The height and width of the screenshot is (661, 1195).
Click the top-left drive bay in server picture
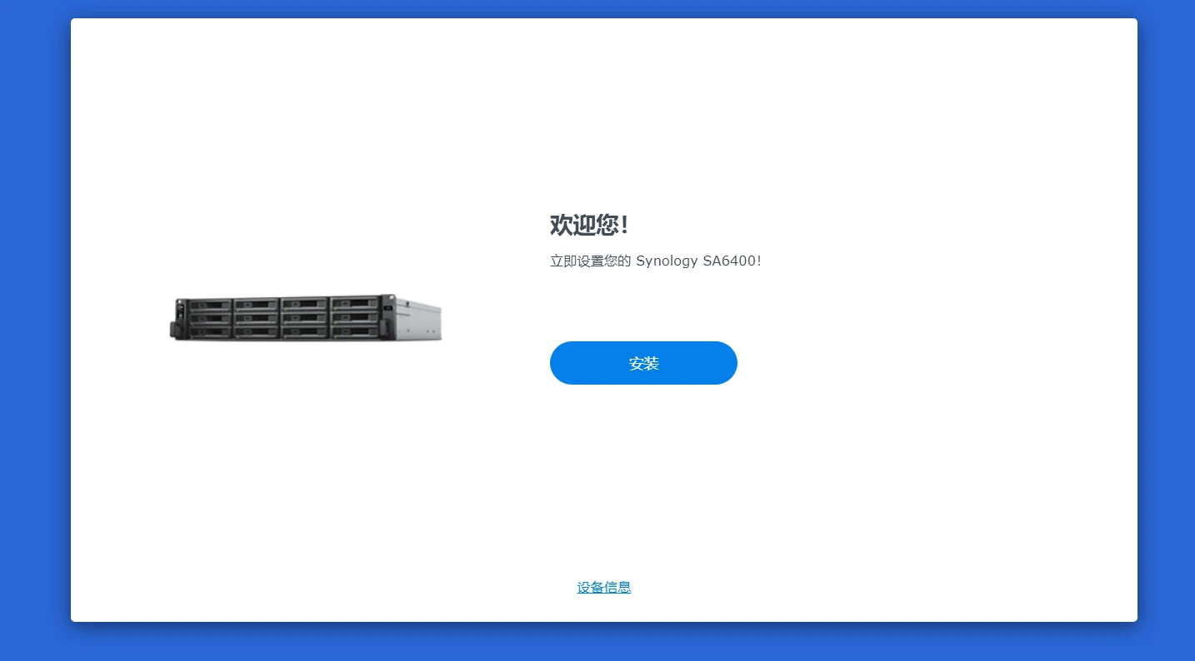(x=210, y=305)
